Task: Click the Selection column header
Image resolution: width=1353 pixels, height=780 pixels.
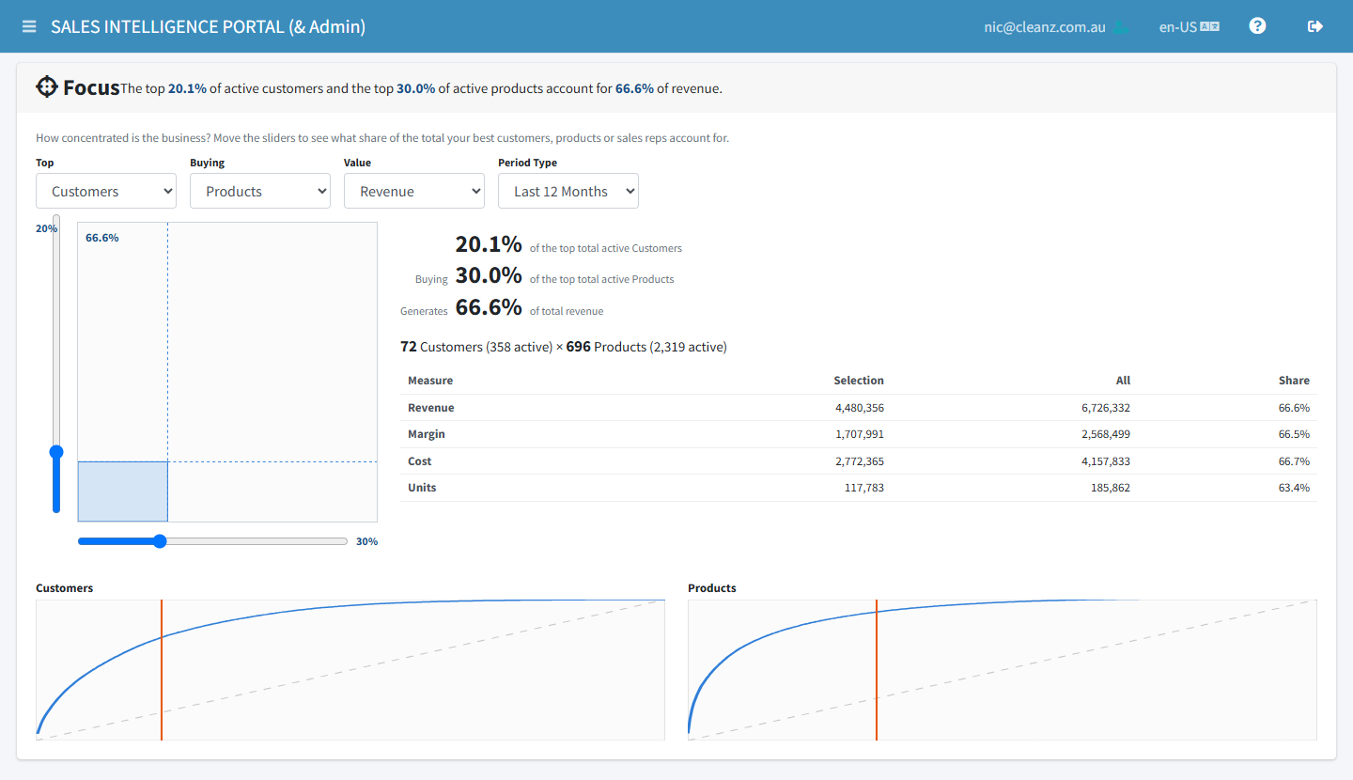Action: [859, 381]
